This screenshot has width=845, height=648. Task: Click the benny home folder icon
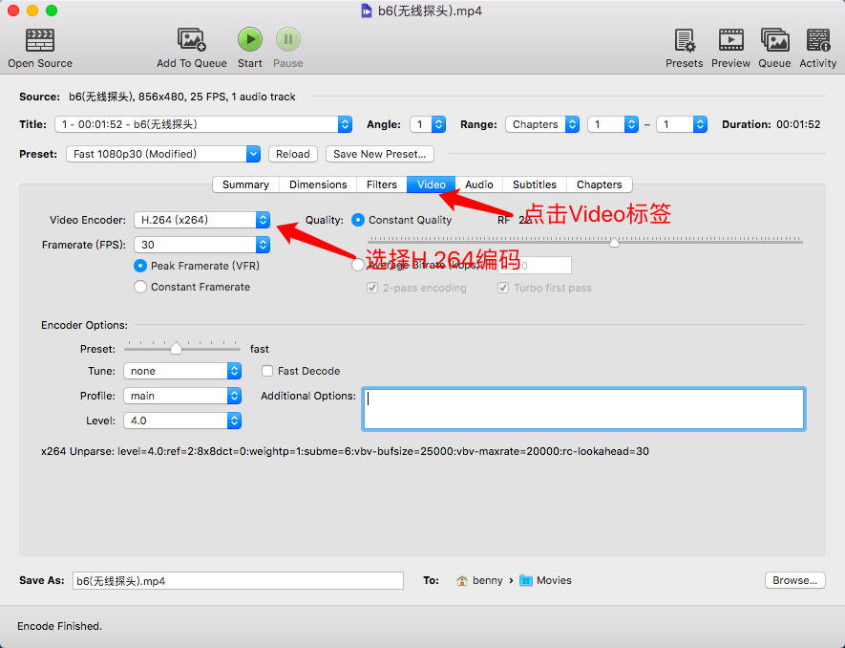coord(462,580)
